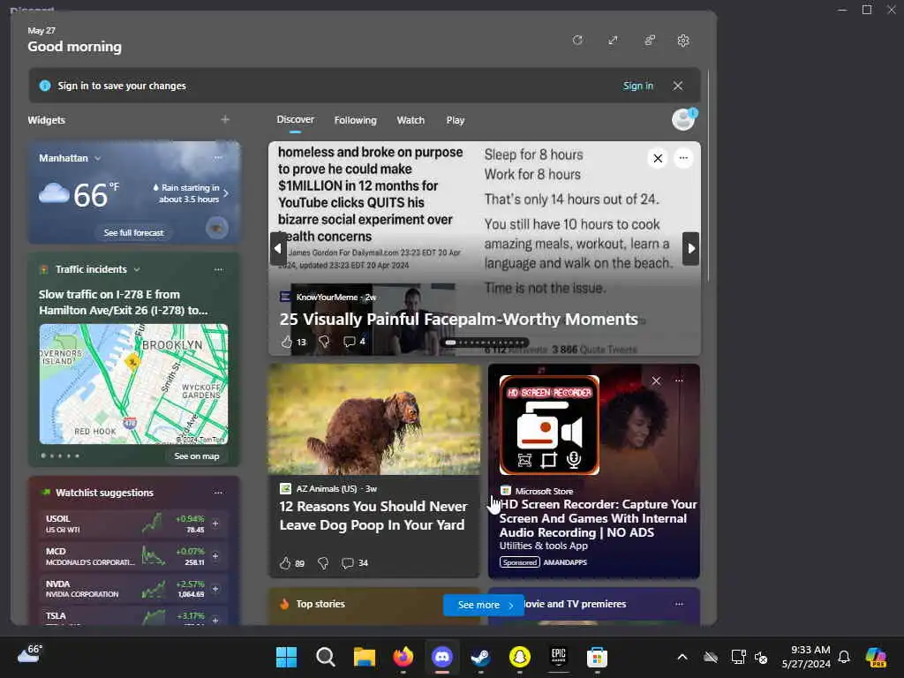Open weather widget more options
The height and width of the screenshot is (678, 904).
pyautogui.click(x=218, y=157)
